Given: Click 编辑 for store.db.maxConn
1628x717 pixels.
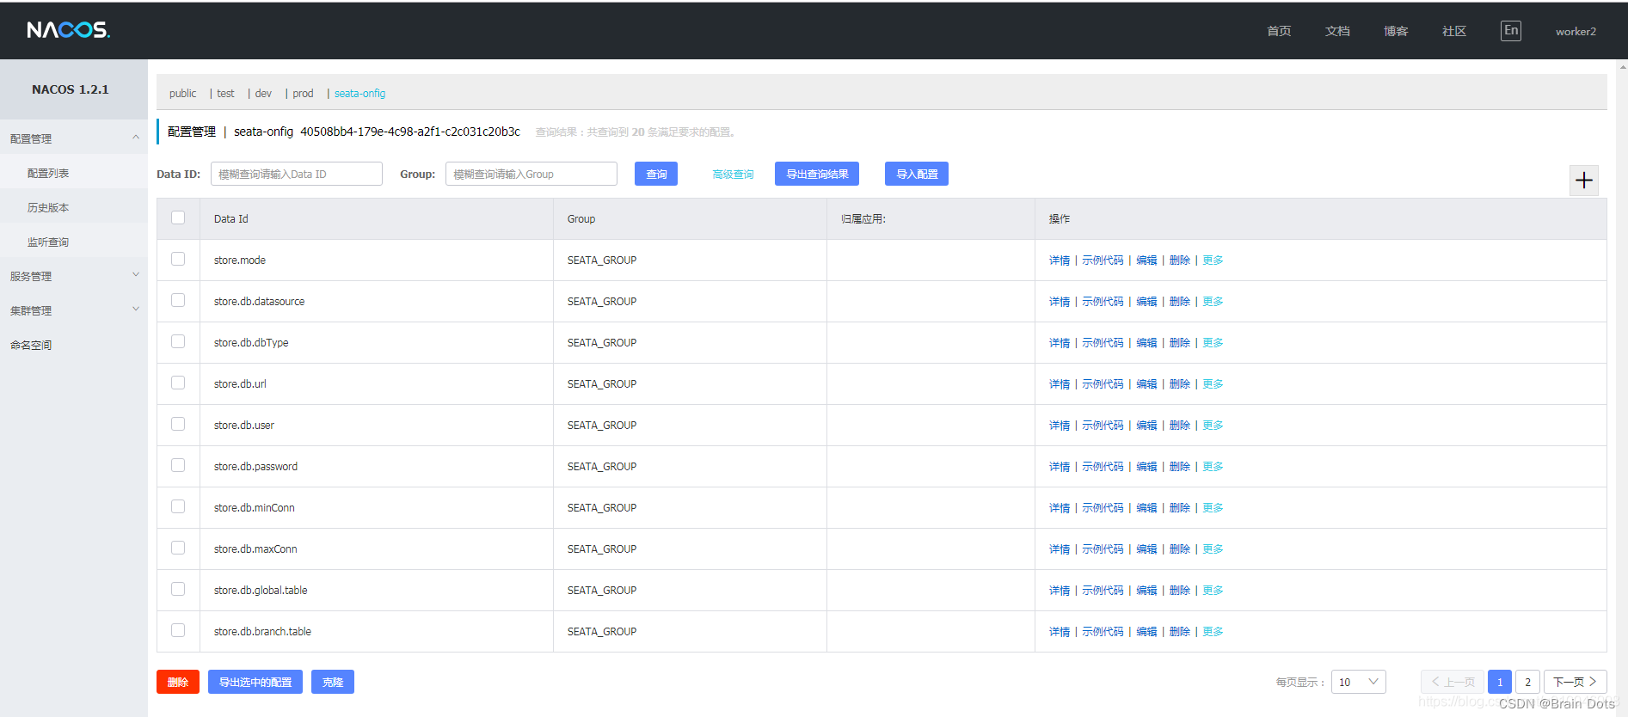Looking at the screenshot, I should tap(1146, 549).
